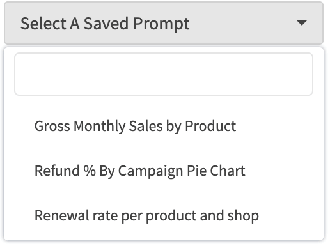Select the middle option mentioning Campaign
The height and width of the screenshot is (246, 330).
(x=164, y=171)
